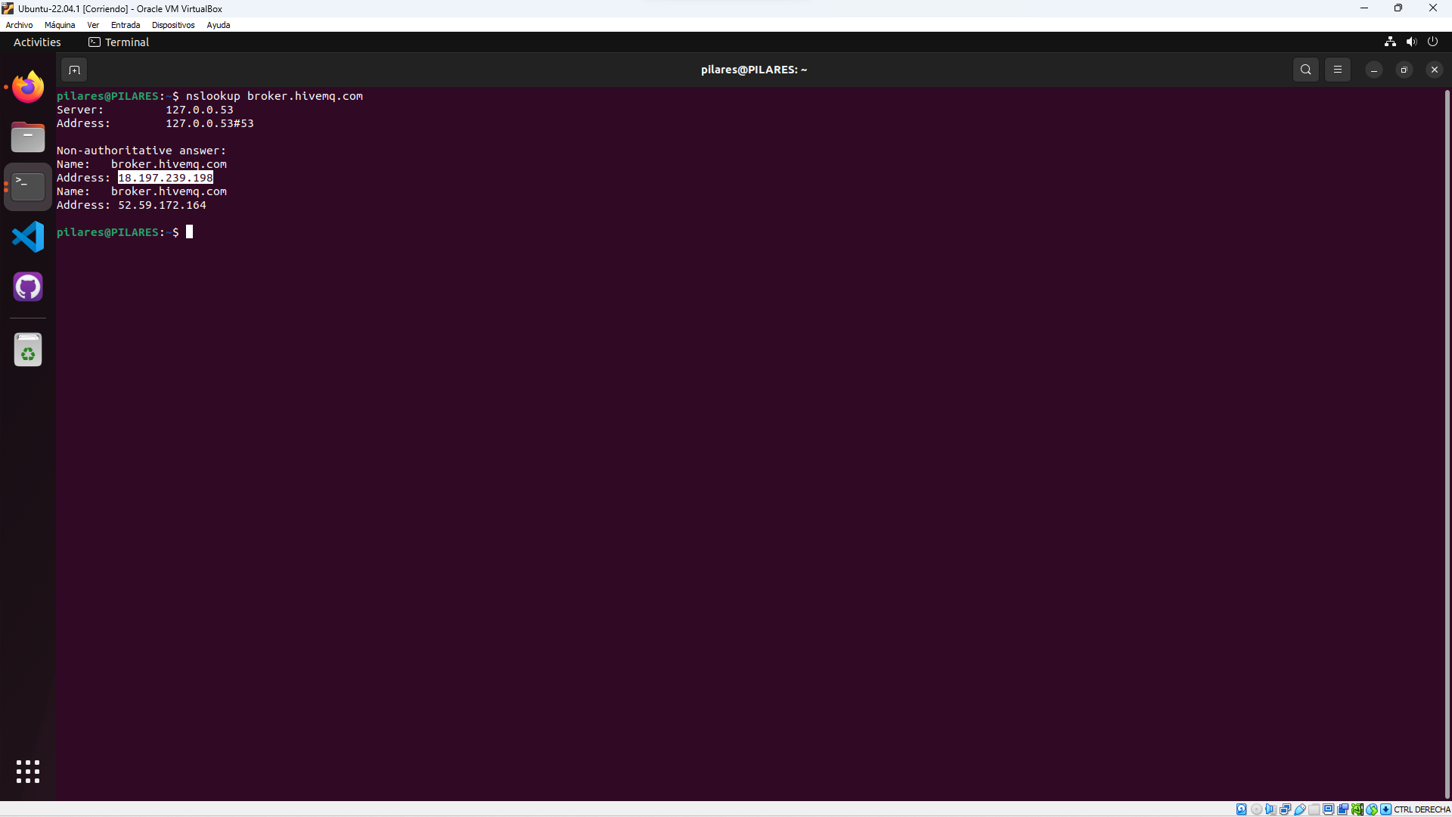Open the Dispositivos menu
Image resolution: width=1452 pixels, height=817 pixels.
click(172, 24)
